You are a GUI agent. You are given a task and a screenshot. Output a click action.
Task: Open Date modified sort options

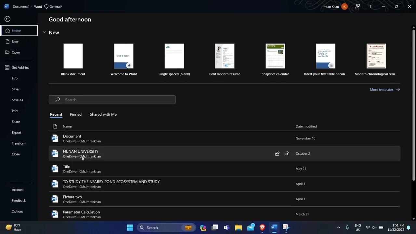306,126
